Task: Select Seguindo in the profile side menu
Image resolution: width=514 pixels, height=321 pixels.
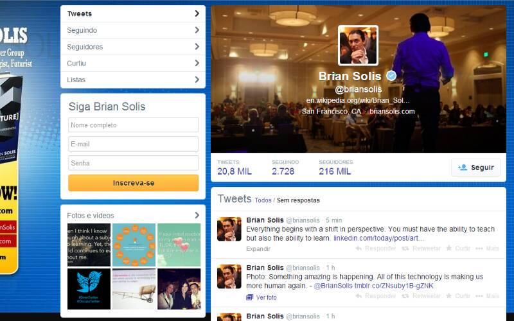Action: pos(82,30)
